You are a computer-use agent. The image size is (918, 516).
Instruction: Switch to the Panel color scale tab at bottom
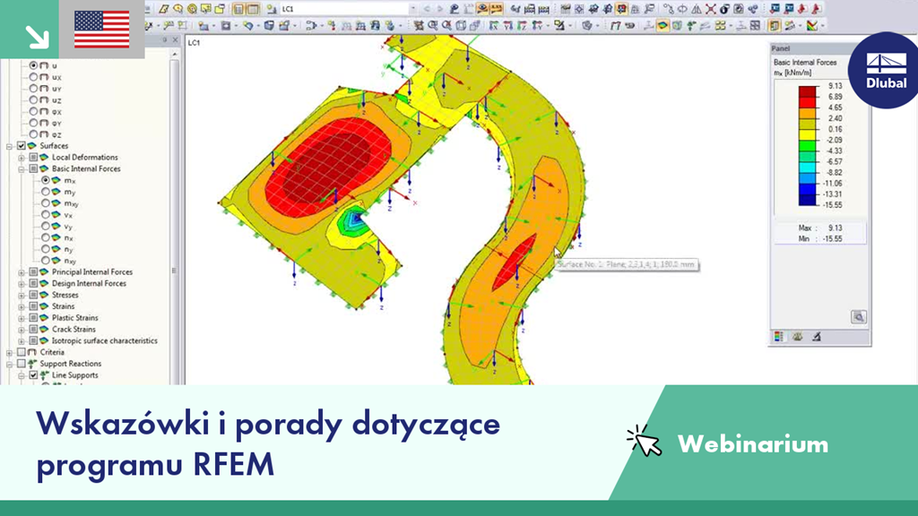(778, 337)
